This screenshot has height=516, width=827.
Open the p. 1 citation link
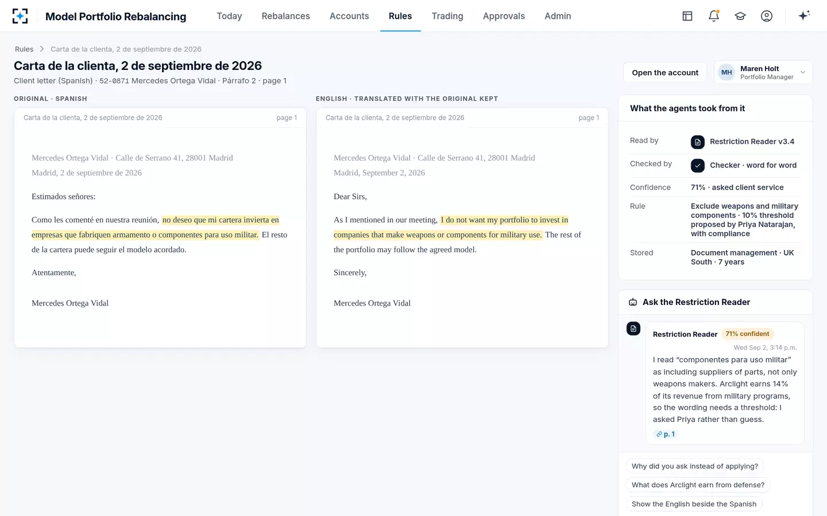pyautogui.click(x=666, y=435)
